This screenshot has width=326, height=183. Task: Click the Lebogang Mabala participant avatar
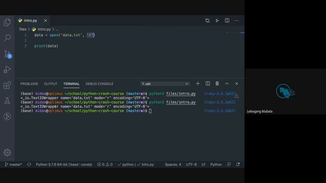tap(285, 91)
